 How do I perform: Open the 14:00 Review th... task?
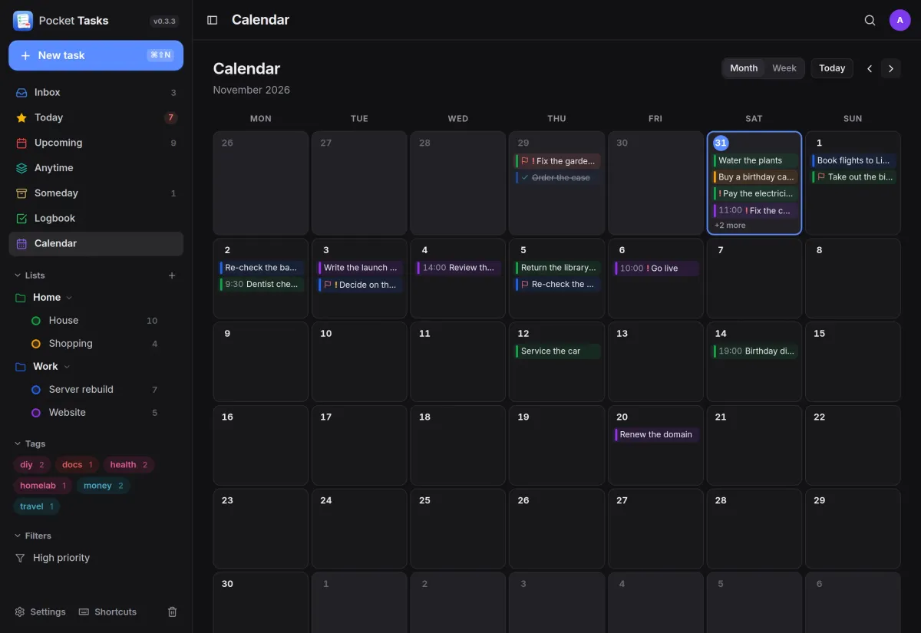[459, 268]
